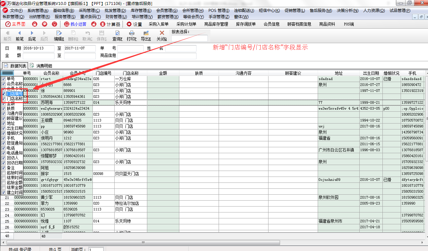Open 找小达答 helper
The image size is (428, 251).
(x=75, y=24)
